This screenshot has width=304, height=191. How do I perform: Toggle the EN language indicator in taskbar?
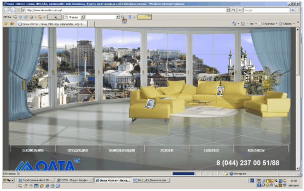coord(252,181)
